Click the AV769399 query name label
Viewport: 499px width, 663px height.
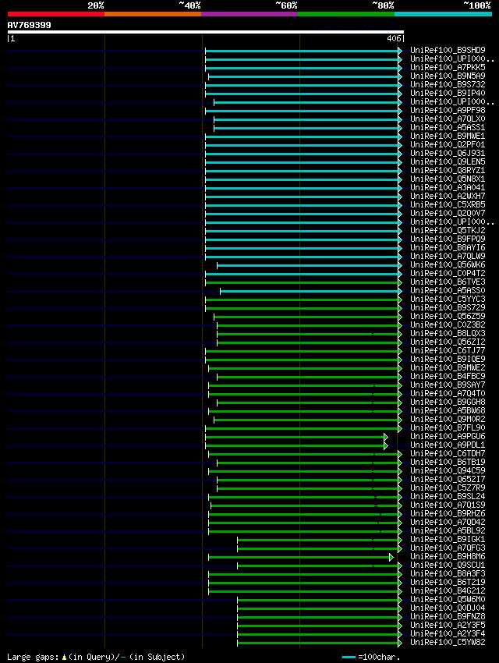coord(29,25)
